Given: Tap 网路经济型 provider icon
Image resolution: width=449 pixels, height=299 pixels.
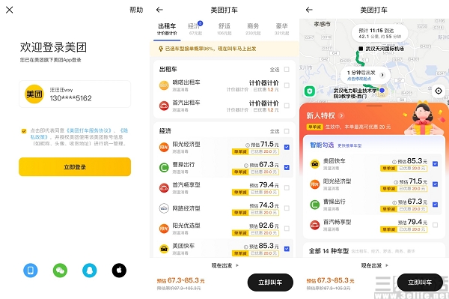Looking at the screenshot, I should (x=164, y=208).
